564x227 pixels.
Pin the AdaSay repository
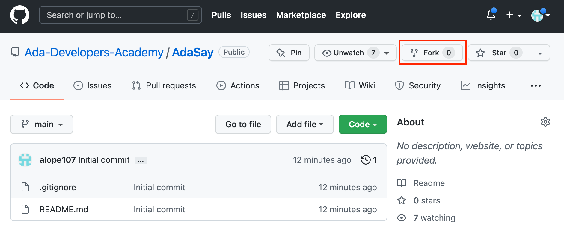click(x=289, y=53)
